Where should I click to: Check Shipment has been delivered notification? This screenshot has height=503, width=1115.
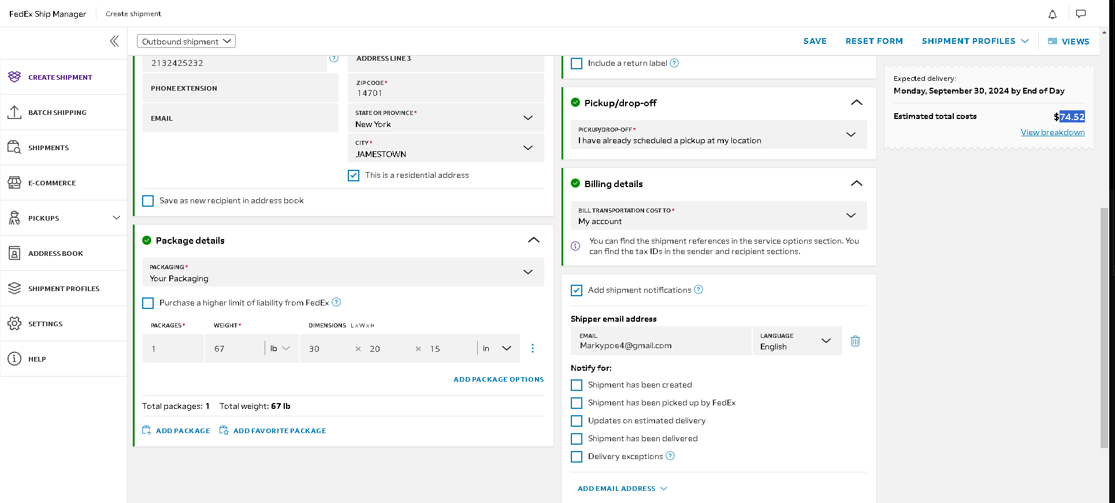click(577, 439)
